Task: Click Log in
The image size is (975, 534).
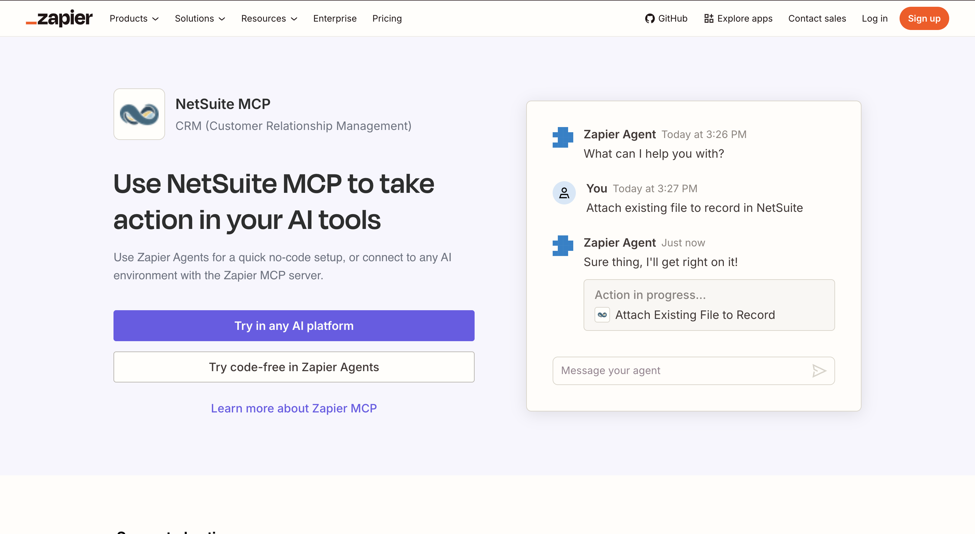Action: point(874,19)
